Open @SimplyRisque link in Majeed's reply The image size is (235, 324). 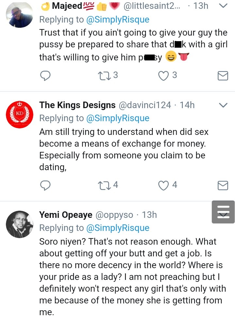pyautogui.click(x=117, y=20)
